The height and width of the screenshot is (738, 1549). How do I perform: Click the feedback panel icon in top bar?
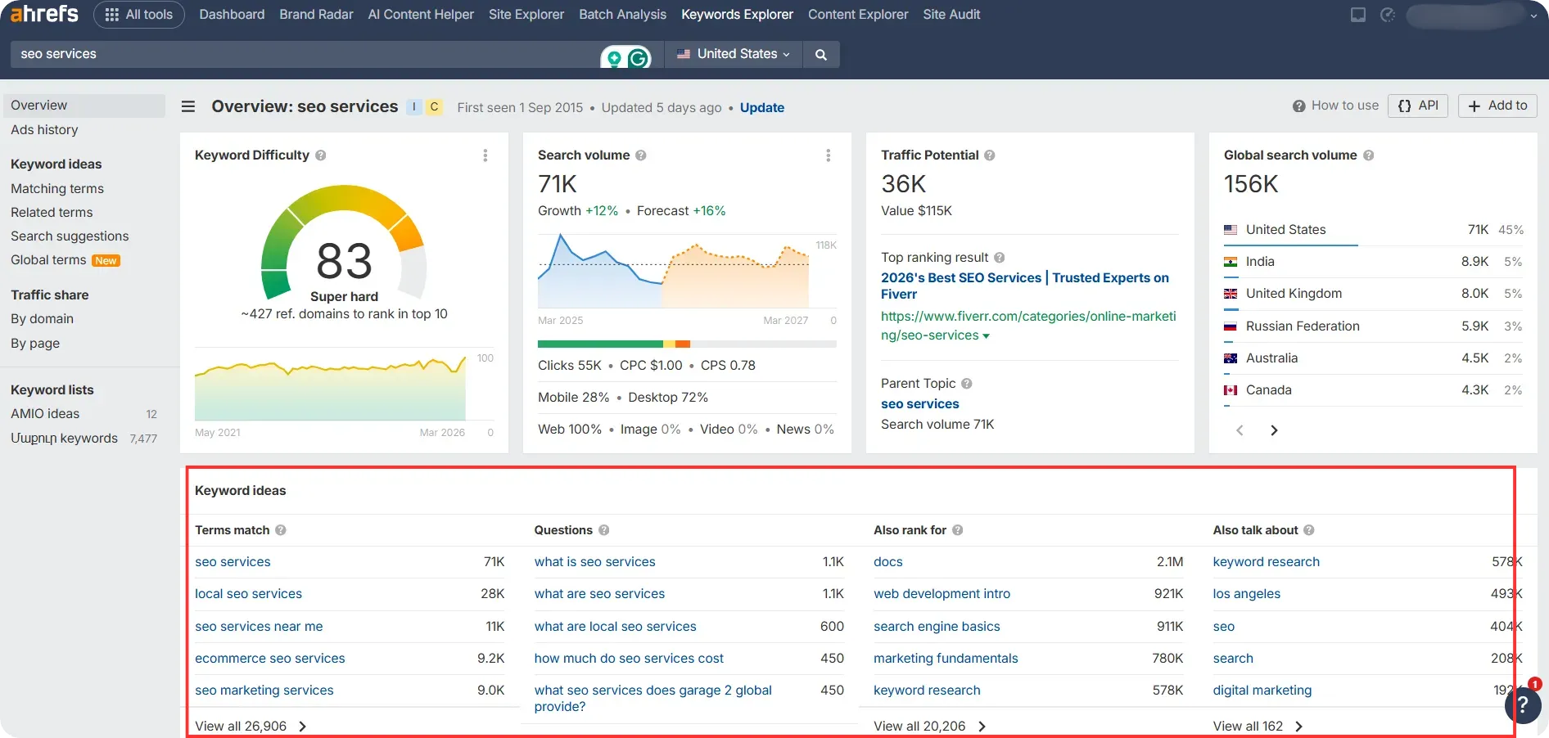pyautogui.click(x=1357, y=14)
